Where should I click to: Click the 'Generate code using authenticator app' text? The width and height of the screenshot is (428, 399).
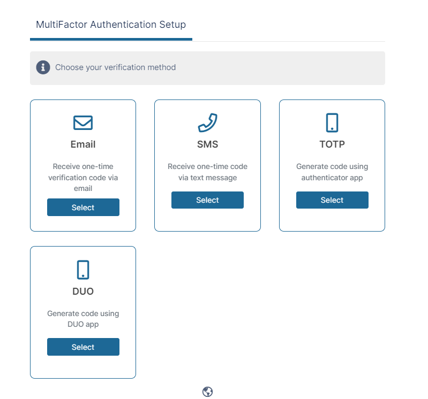pos(332,172)
